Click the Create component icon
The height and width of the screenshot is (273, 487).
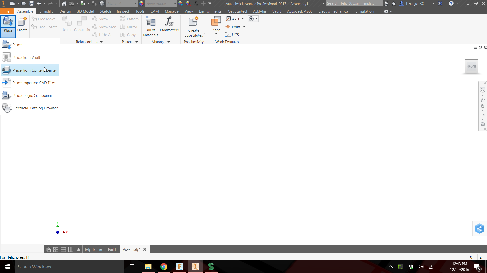click(x=22, y=24)
